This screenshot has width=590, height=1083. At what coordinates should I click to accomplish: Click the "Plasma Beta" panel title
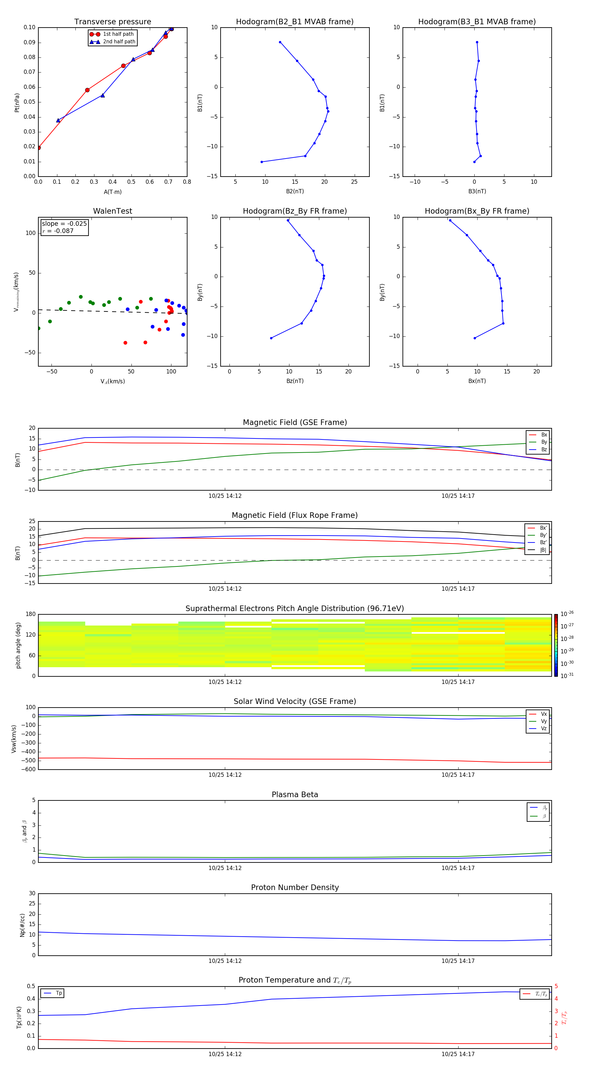tap(295, 795)
